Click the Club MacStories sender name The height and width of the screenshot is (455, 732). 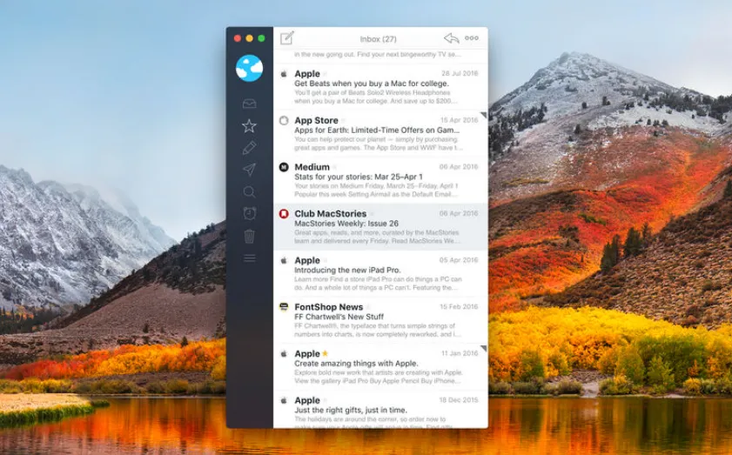[331, 214]
